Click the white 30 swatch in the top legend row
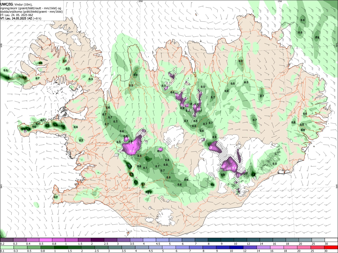 point(331,240)
